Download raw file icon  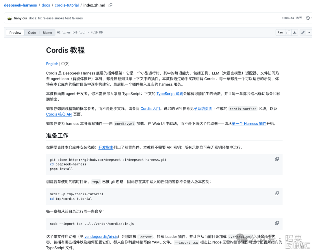click(295, 32)
